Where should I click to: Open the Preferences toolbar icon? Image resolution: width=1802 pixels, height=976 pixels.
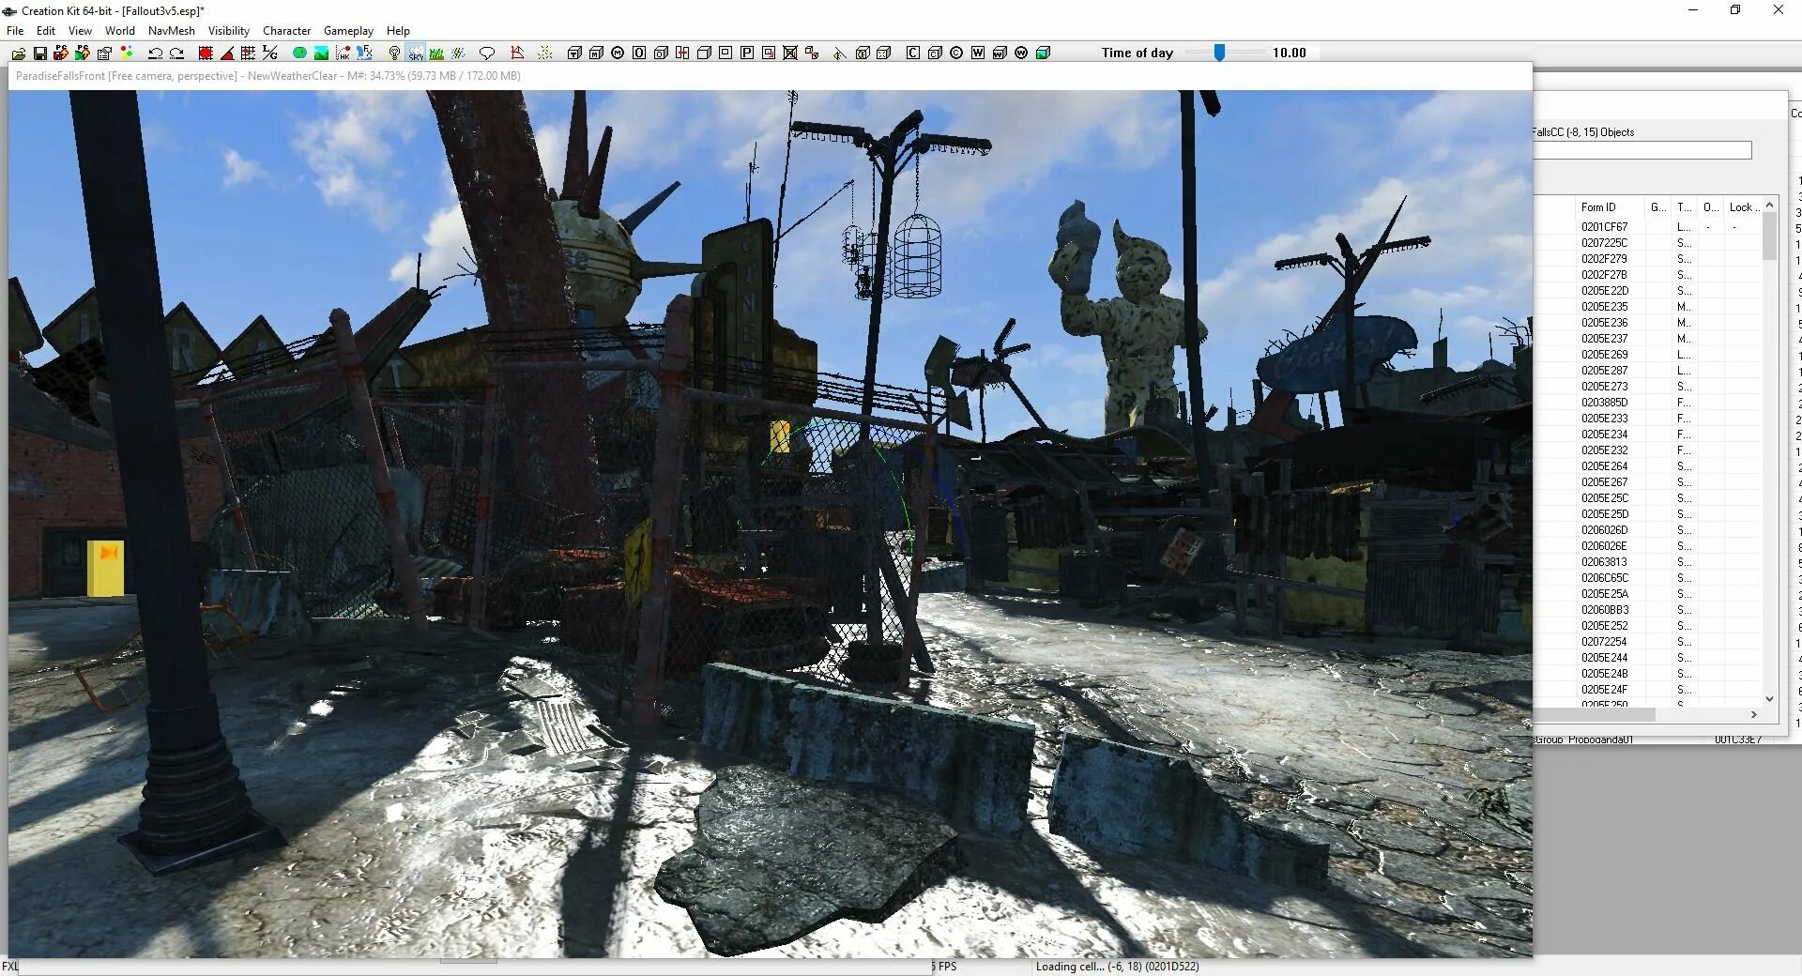click(104, 53)
